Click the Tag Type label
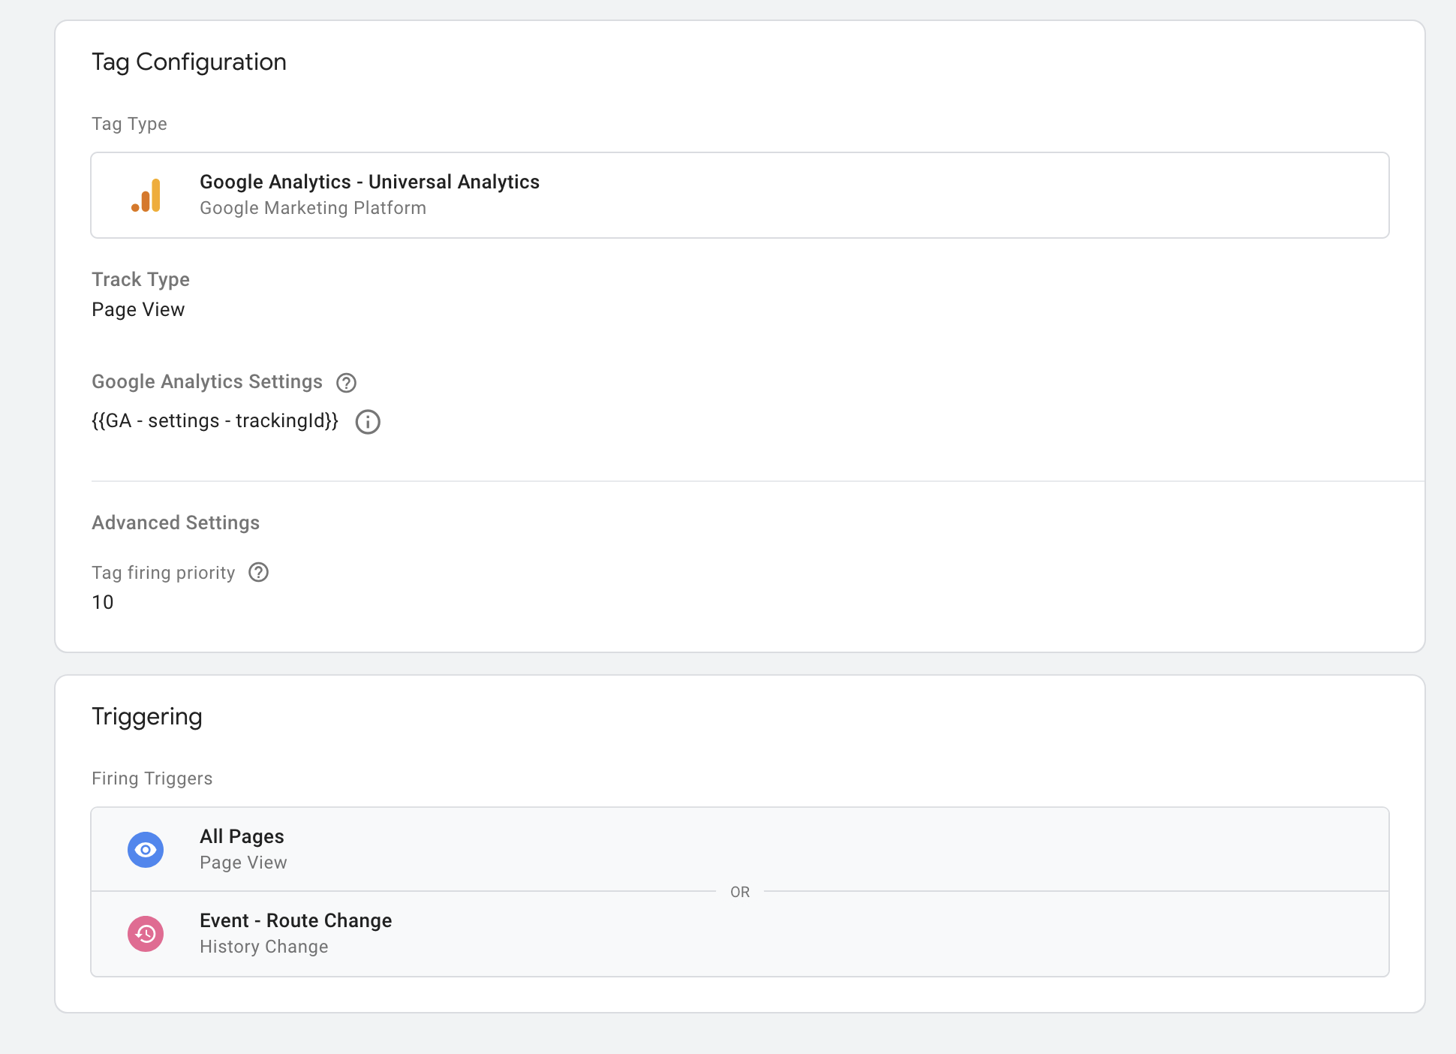Image resolution: width=1456 pixels, height=1054 pixels. pyautogui.click(x=129, y=124)
